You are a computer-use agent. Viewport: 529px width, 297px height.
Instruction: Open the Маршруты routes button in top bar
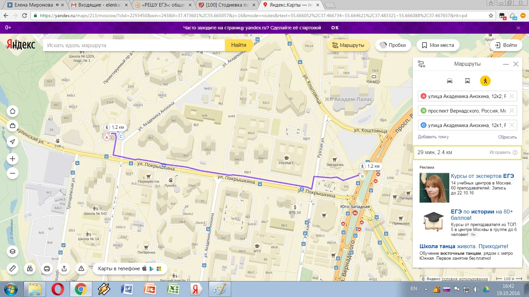349,45
